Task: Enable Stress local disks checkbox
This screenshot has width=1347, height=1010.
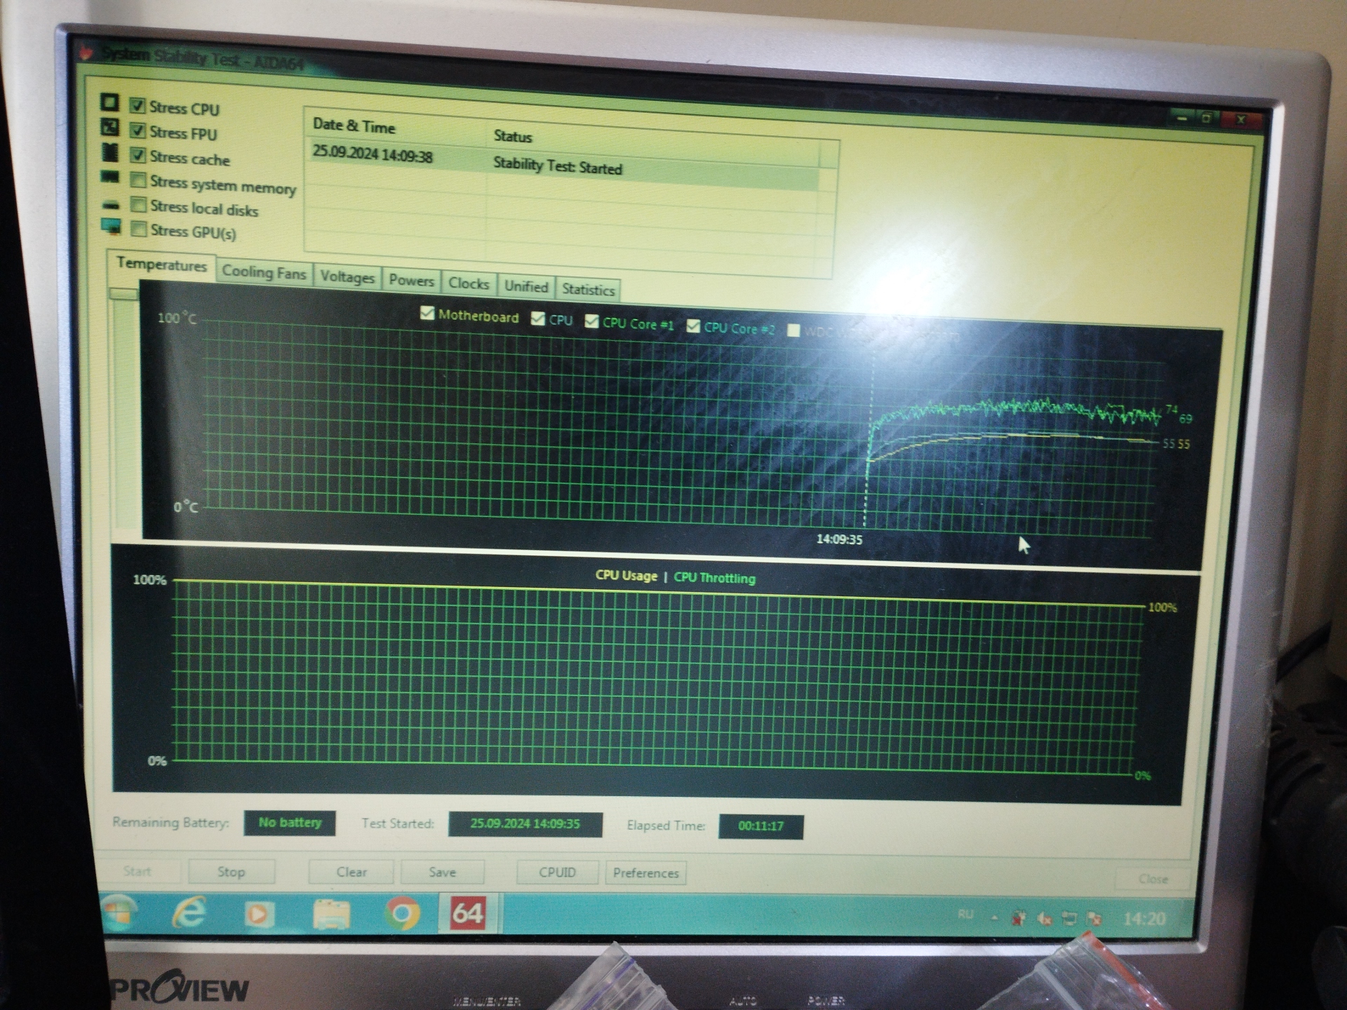Action: pos(139,205)
